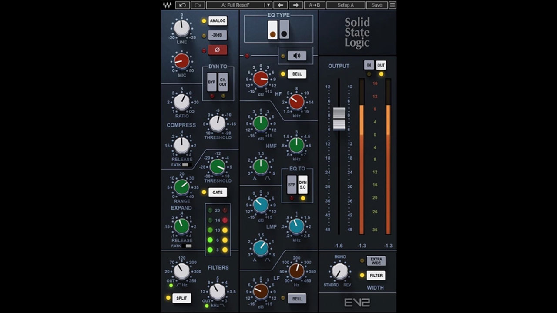Click the green HMF Q knob

coord(261,167)
